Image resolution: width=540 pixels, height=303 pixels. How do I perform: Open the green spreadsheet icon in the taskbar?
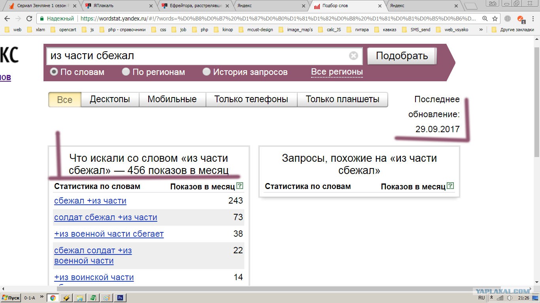pyautogui.click(x=93, y=298)
